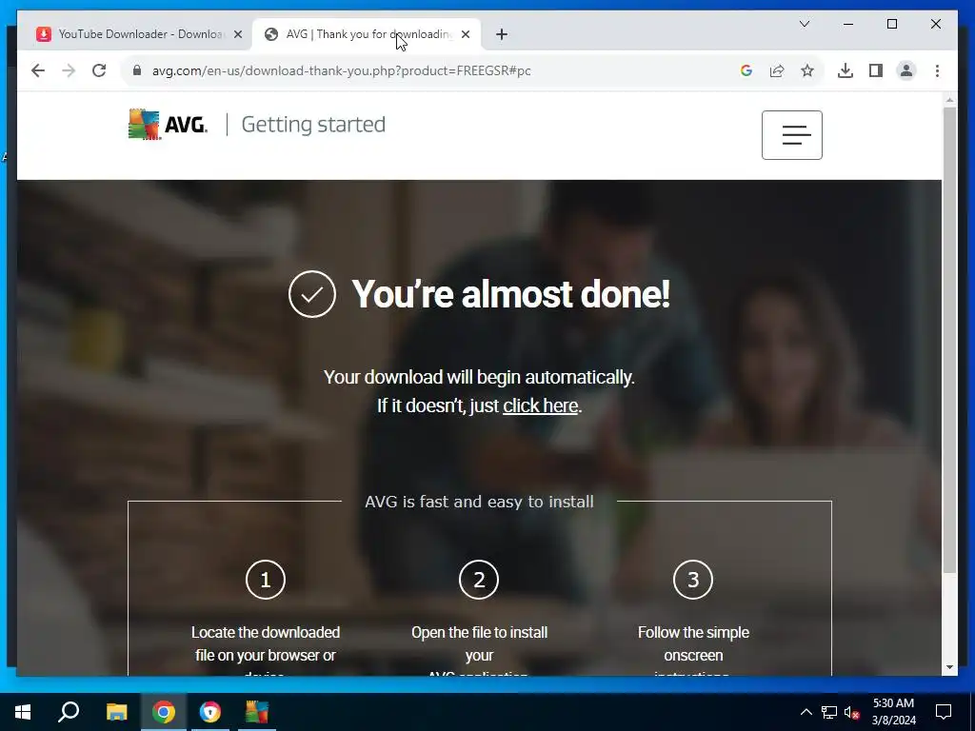The width and height of the screenshot is (975, 731).
Task: Open the clock showing 5:30 AM
Action: click(x=893, y=712)
